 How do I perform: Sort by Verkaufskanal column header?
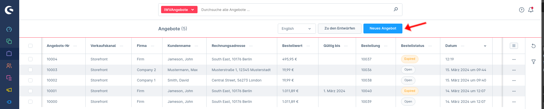(103, 46)
